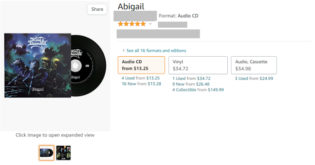Click the five-star rating icons

point(132,24)
